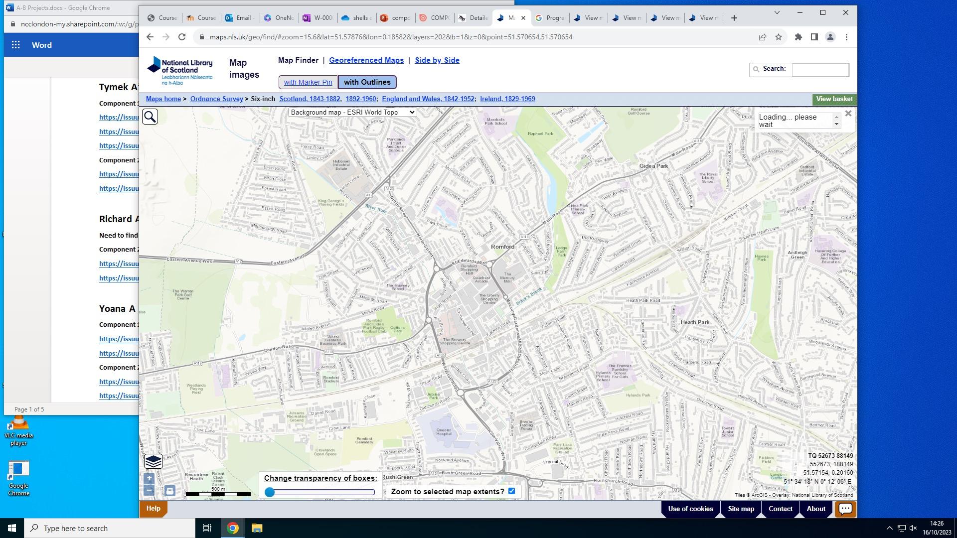The width and height of the screenshot is (957, 538).
Task: Expand the Chrome tab search chevron
Action: [777, 12]
